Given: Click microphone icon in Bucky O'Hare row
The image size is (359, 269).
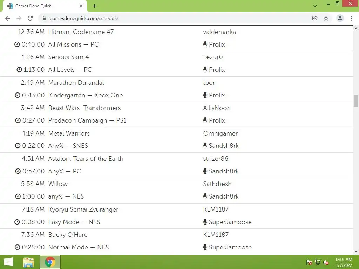Looking at the screenshot, I should (205, 247).
